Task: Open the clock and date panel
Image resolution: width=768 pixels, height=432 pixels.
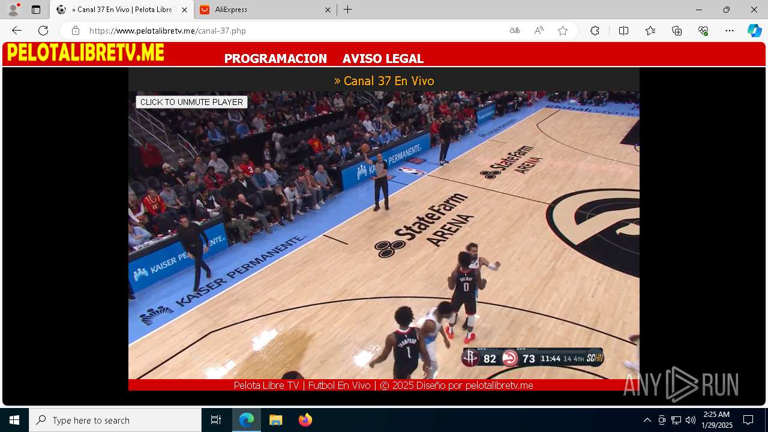Action: (x=717, y=420)
